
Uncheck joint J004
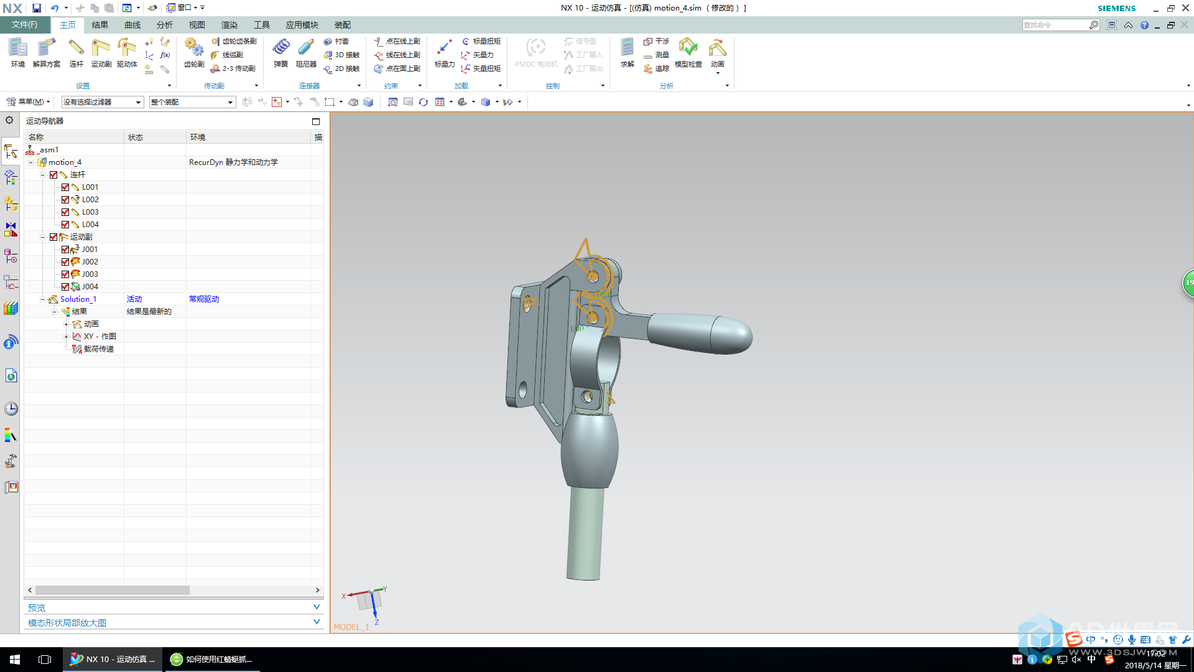[65, 287]
